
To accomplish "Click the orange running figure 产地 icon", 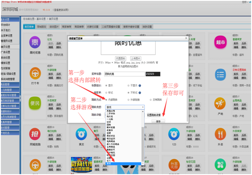I will click(x=220, y=103).
